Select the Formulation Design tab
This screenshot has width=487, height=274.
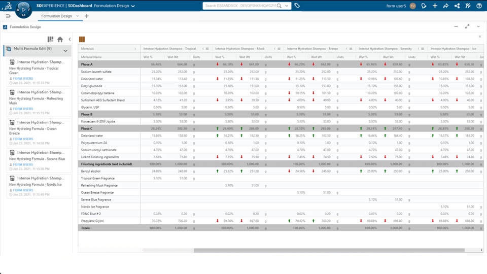point(56,16)
